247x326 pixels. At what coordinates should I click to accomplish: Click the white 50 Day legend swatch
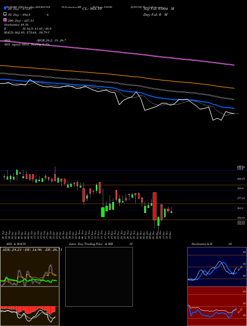5,14
